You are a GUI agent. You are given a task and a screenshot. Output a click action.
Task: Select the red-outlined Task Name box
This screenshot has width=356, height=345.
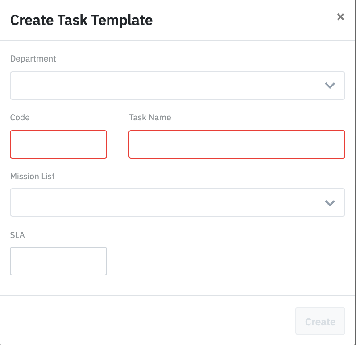[236, 144]
